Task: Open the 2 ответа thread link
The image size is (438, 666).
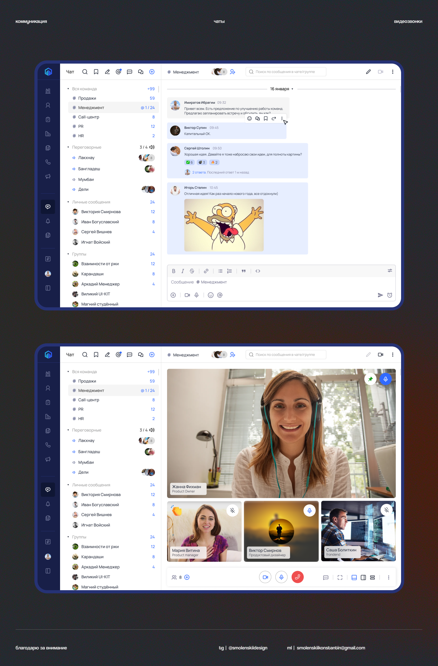Action: (199, 172)
